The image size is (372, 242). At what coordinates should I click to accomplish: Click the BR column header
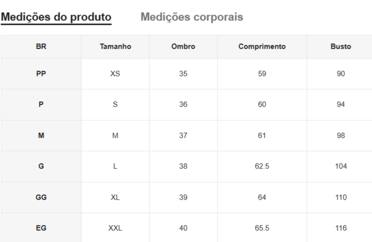pyautogui.click(x=41, y=47)
